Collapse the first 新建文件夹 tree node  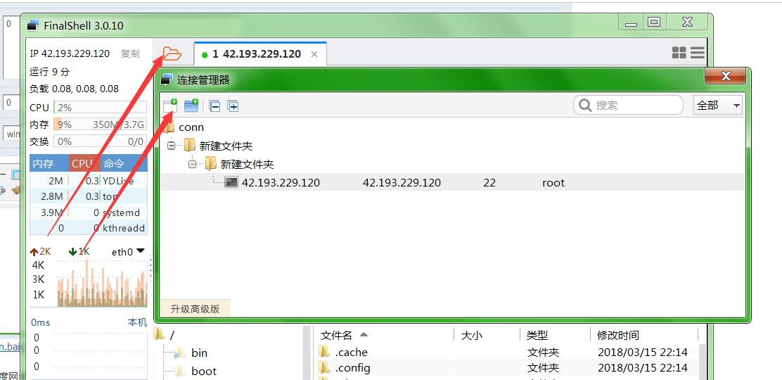[171, 146]
